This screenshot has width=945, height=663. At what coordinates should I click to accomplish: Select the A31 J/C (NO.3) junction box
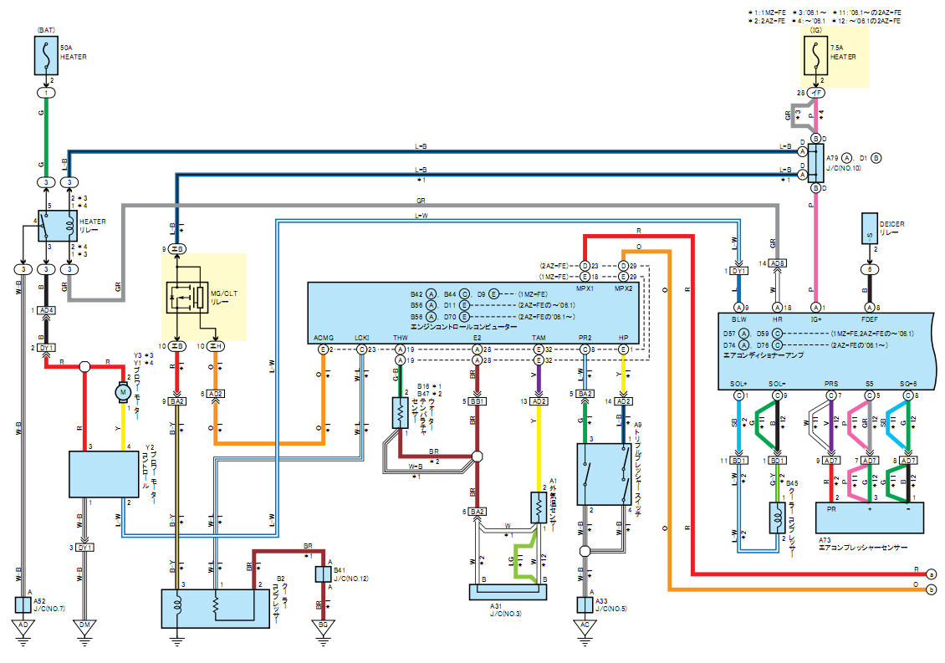point(508,592)
